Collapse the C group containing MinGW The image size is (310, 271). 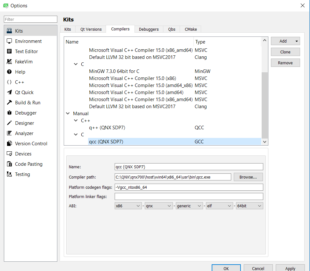pyautogui.click(x=76, y=64)
